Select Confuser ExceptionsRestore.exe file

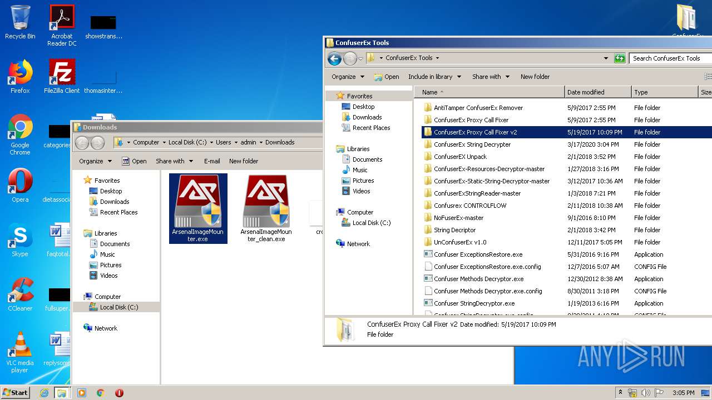point(473,254)
